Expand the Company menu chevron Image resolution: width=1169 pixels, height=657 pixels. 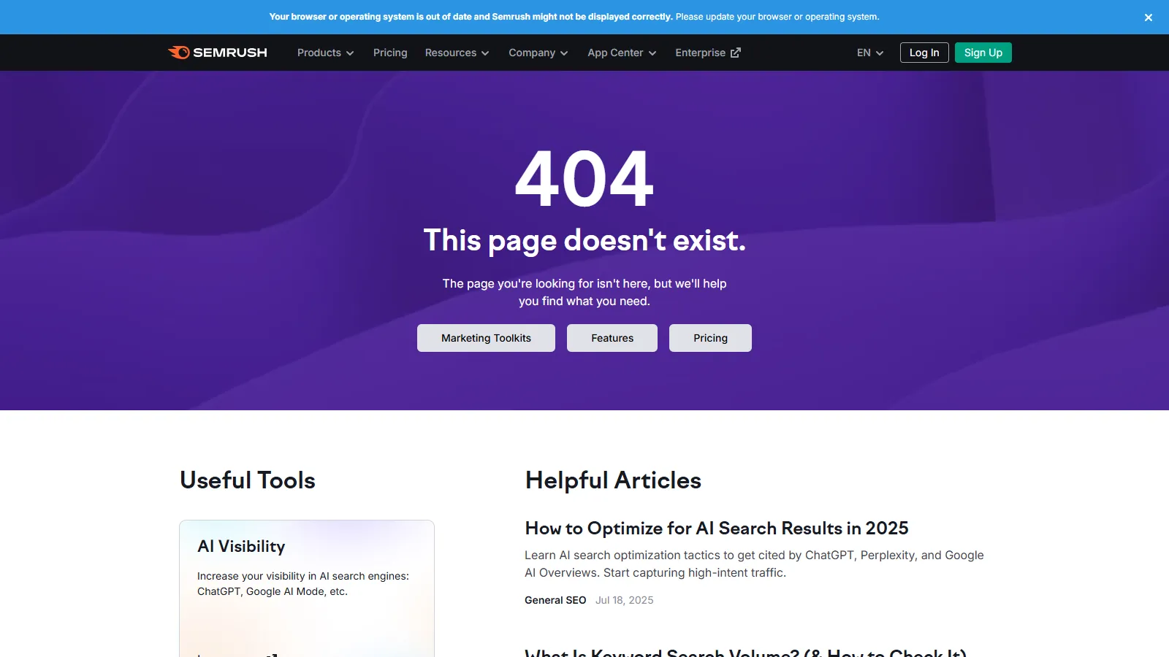point(564,53)
